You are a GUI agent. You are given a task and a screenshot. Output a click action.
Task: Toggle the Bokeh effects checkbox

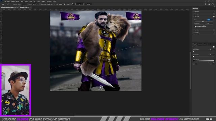point(214,47)
